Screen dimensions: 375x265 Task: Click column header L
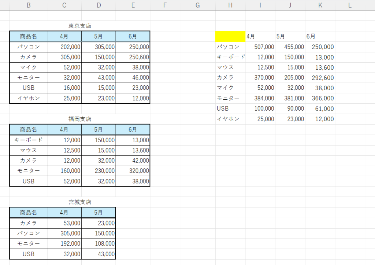tap(350, 5)
